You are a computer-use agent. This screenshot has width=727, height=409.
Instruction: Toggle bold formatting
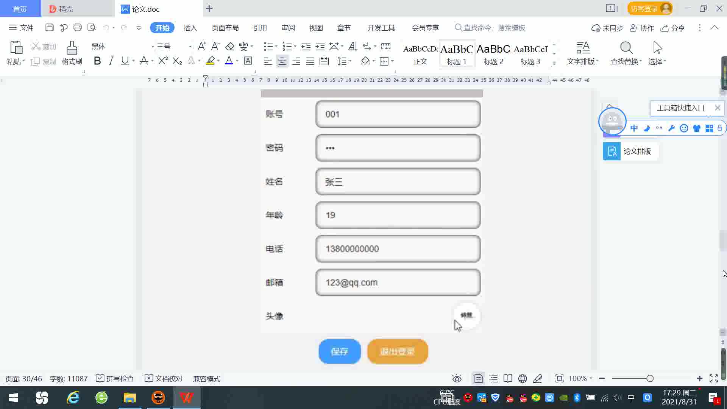(97, 61)
